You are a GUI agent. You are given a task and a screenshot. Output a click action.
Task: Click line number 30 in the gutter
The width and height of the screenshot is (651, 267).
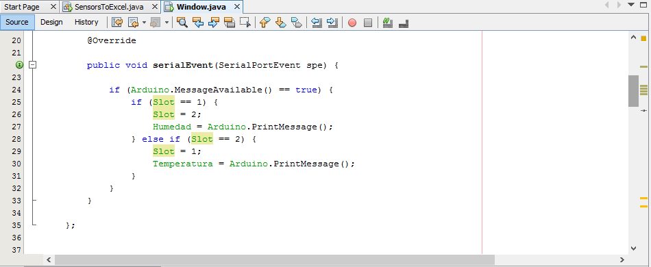(16, 164)
